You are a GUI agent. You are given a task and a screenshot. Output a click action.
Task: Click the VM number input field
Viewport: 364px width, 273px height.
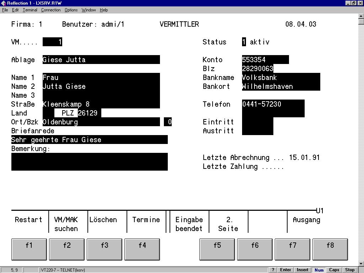point(52,42)
